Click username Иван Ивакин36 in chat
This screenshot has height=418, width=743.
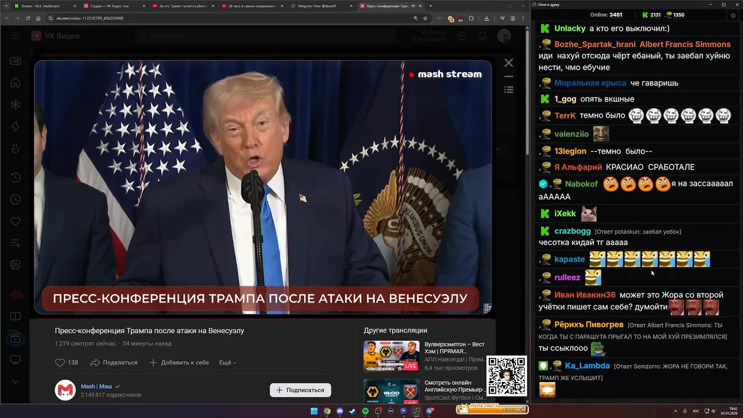(585, 295)
